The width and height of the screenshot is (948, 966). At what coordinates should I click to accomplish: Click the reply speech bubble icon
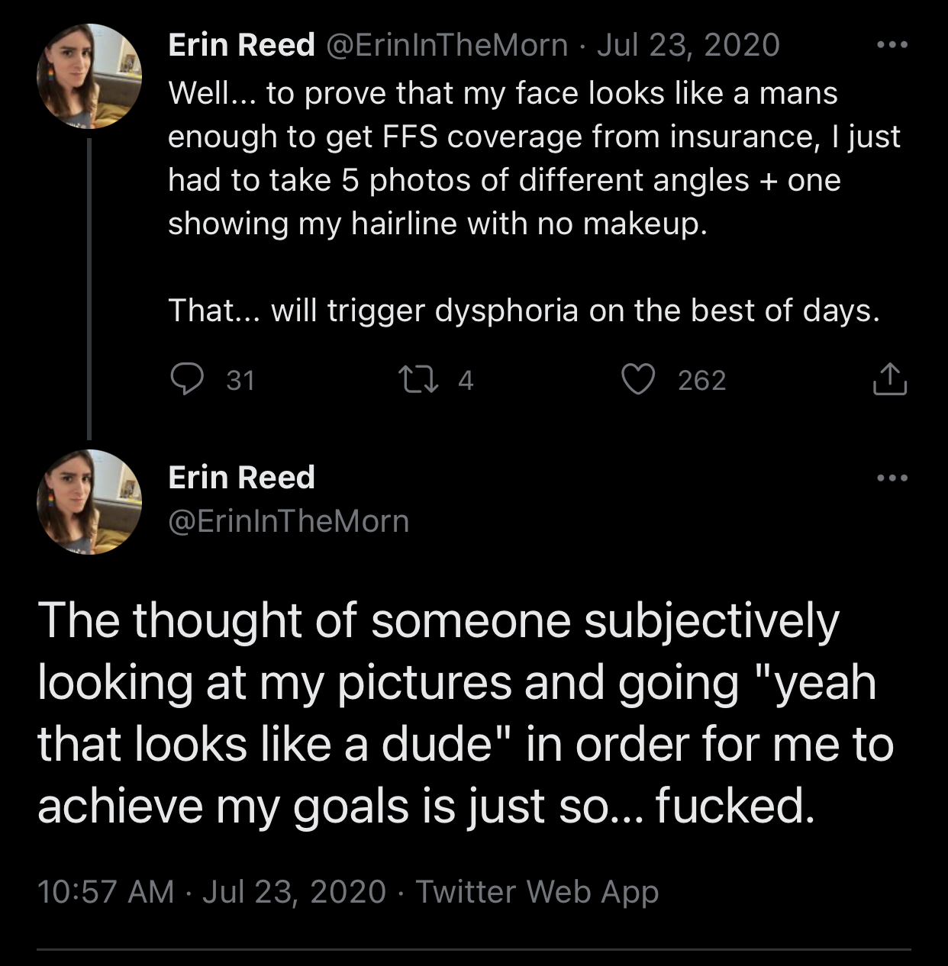pyautogui.click(x=186, y=379)
